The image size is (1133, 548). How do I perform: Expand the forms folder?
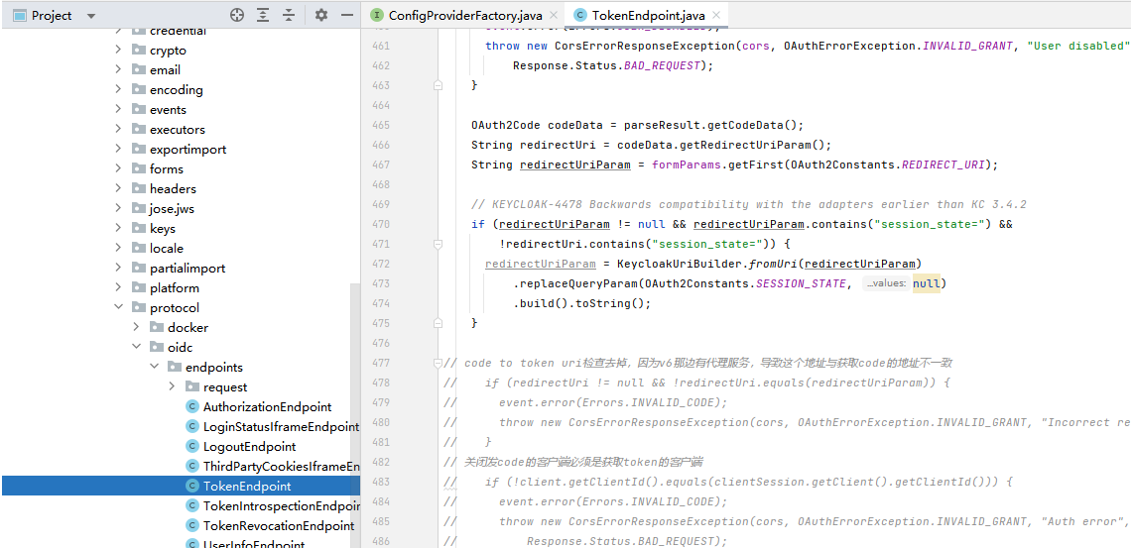tap(118, 168)
